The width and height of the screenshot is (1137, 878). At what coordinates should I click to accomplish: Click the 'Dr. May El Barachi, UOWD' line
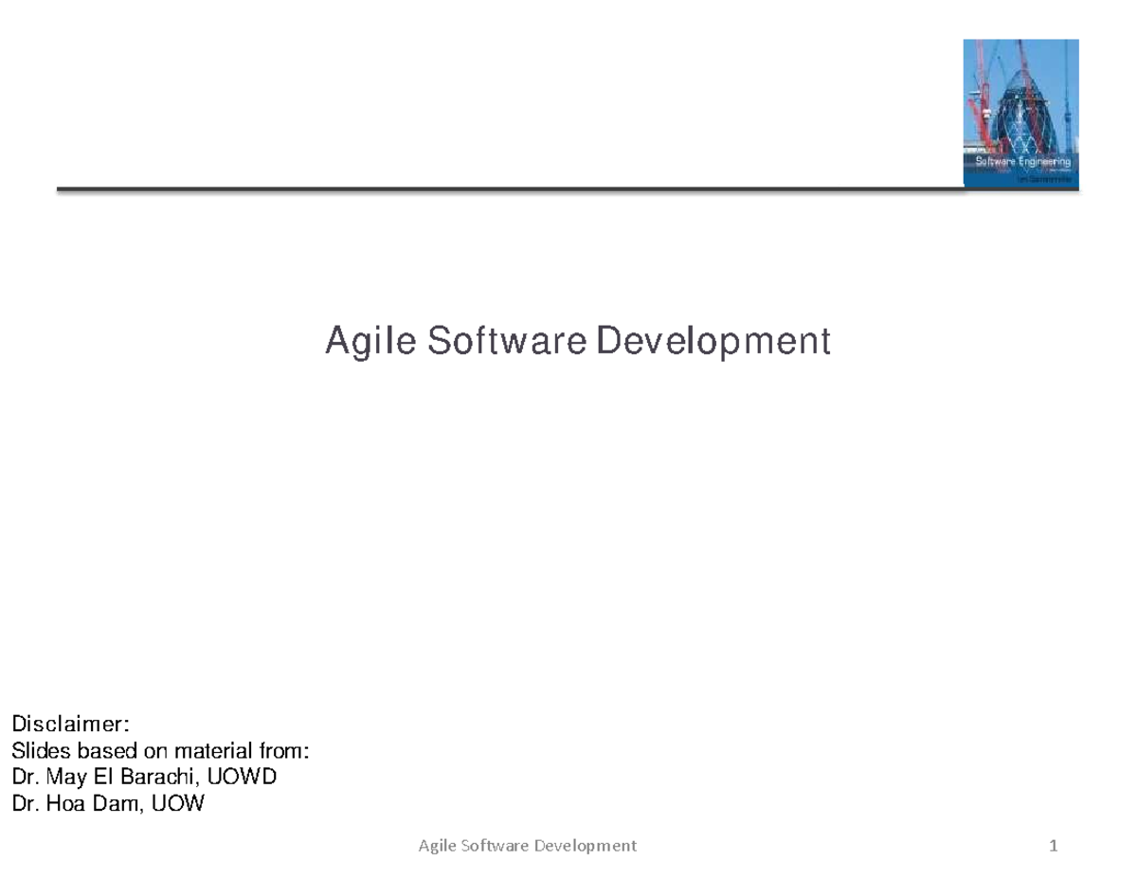[143, 778]
